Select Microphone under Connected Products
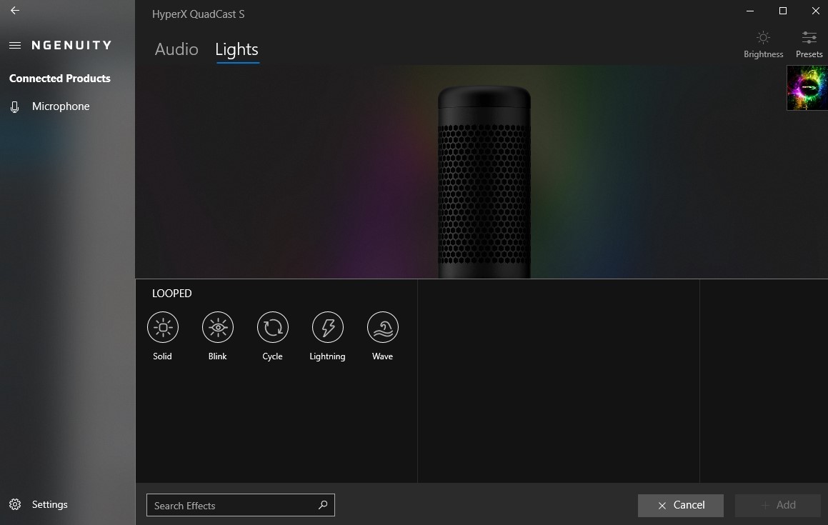Image resolution: width=828 pixels, height=525 pixels. [49, 106]
